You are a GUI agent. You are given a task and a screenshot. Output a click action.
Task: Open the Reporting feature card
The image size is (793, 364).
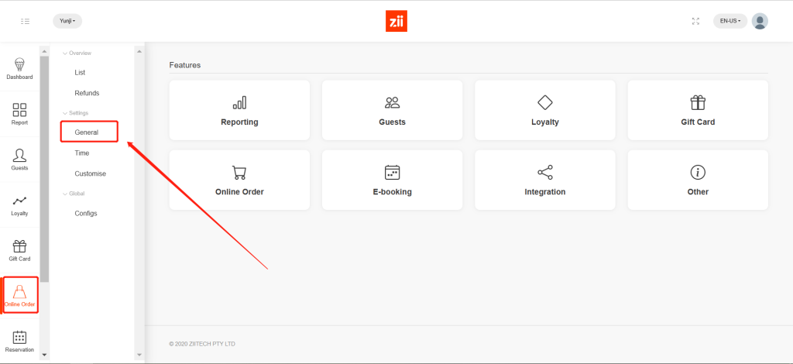click(x=239, y=111)
